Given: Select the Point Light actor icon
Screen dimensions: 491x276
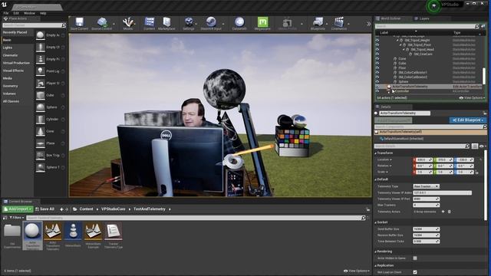Looking at the screenshot, I should coord(41,71).
